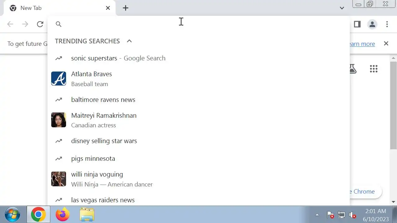Viewport: 397px width, 223px height.
Task: Select disney selling star wars suggestion
Action: (x=198, y=141)
